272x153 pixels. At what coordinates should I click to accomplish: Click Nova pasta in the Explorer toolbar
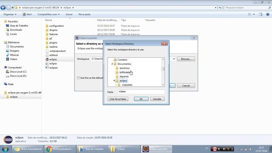click(84, 14)
